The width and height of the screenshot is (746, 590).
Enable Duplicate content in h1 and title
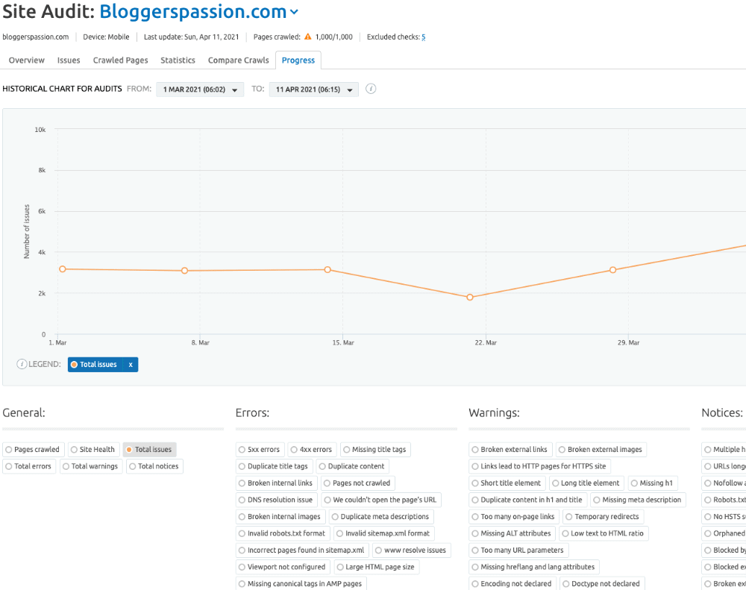pyautogui.click(x=527, y=500)
